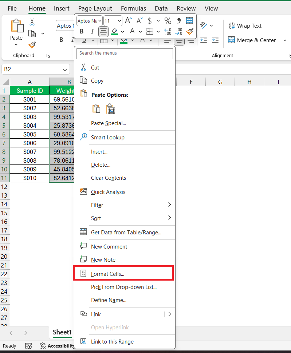The image size is (291, 353).
Task: Open the File tab
Action: click(x=12, y=9)
